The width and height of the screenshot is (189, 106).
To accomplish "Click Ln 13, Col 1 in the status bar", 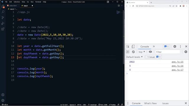I will pos(64,105).
